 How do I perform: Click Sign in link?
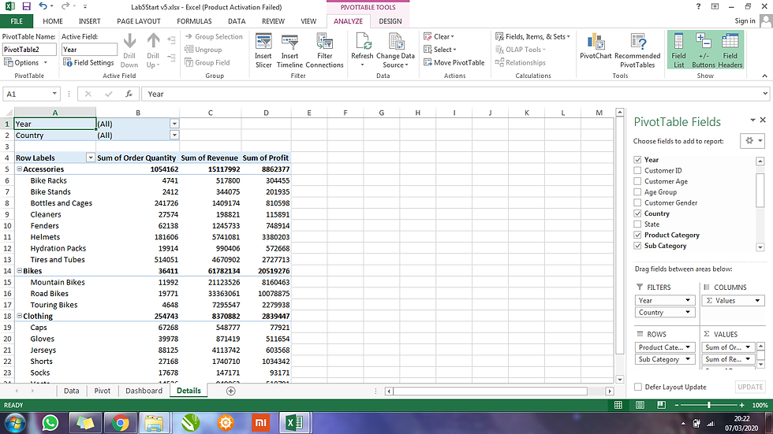tap(745, 20)
